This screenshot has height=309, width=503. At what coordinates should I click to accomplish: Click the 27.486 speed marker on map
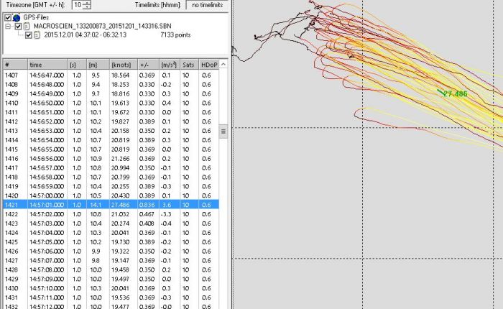pyautogui.click(x=454, y=93)
